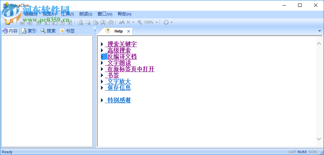This screenshot has width=324, height=155.
Task: Go forward using the toolbar arrow
Action: (x=29, y=22)
